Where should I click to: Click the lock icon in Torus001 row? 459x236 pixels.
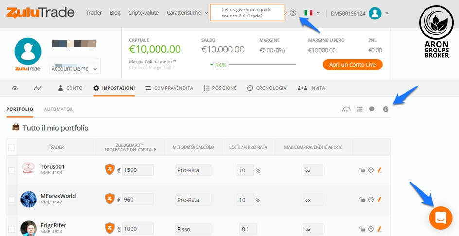pos(362,170)
